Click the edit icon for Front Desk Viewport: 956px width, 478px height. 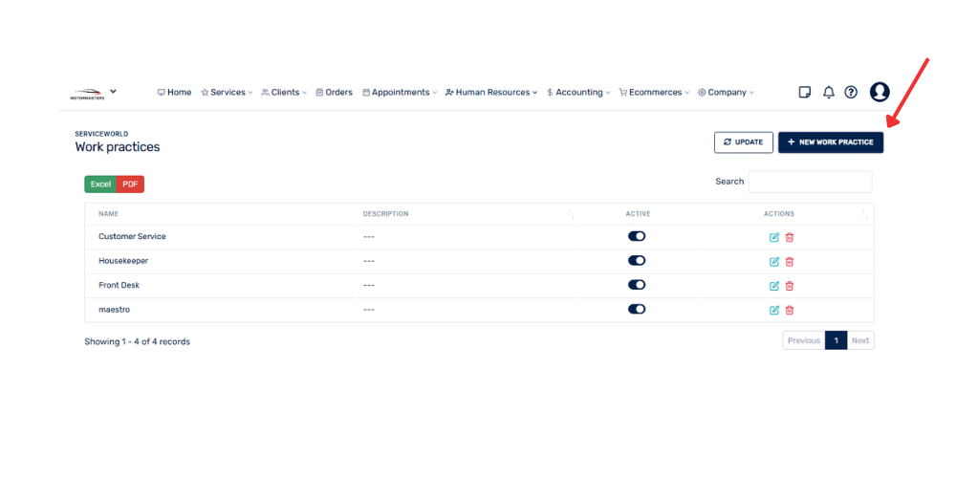coord(774,286)
